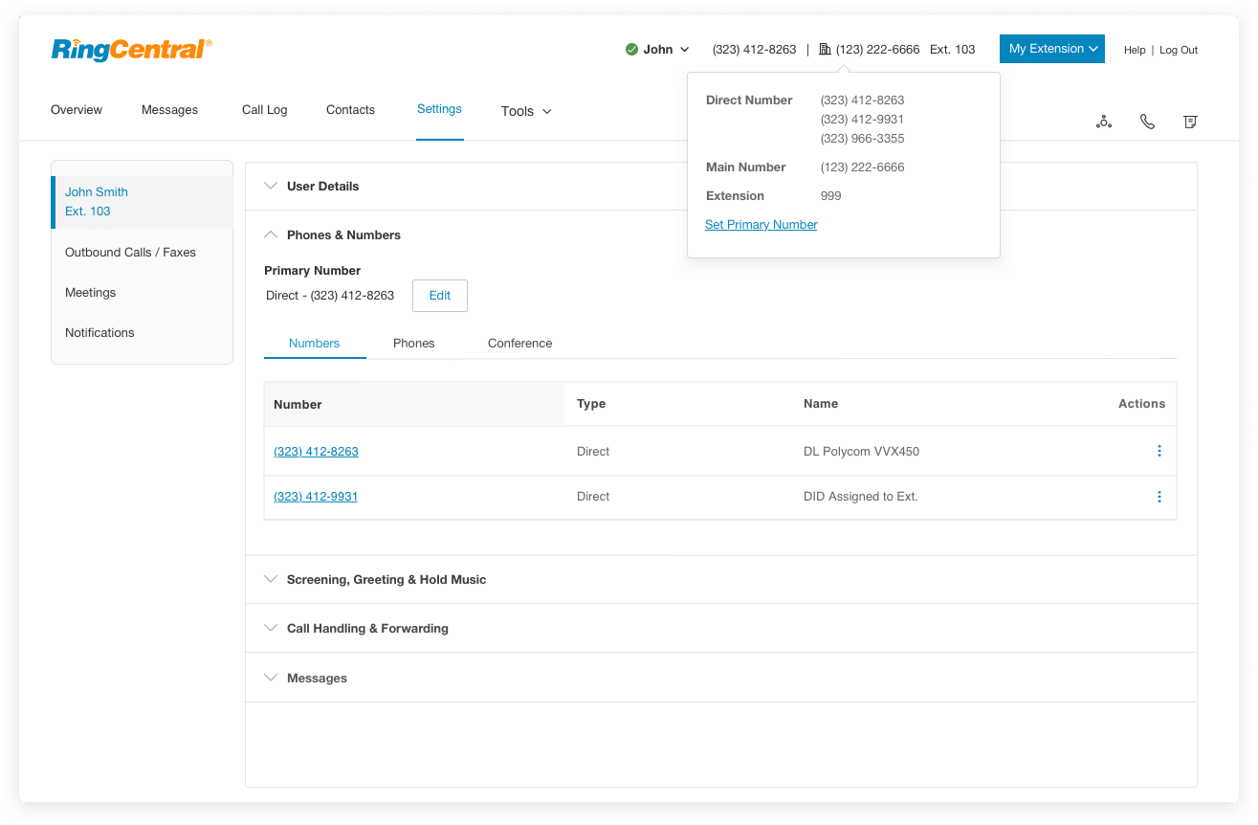Open the My Extension dropdown
1258x825 pixels.
(x=1051, y=49)
